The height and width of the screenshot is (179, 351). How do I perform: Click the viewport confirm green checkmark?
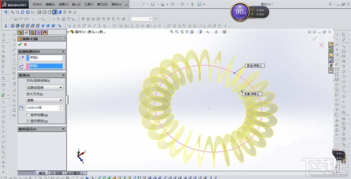(x=314, y=39)
